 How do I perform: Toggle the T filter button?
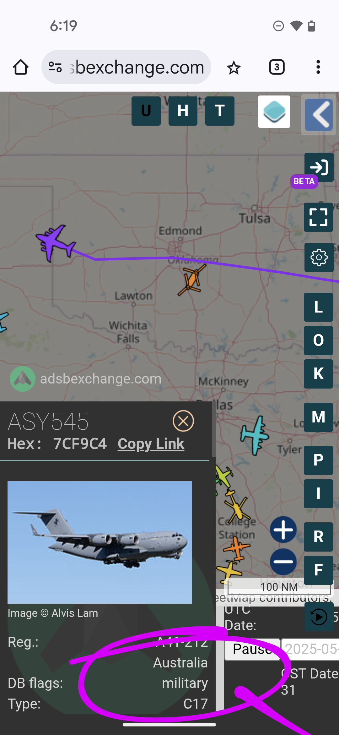220,111
